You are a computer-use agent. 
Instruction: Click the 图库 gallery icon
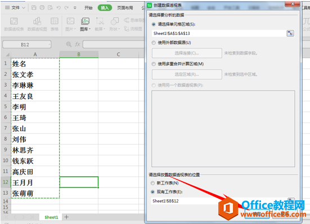pyautogui.click(x=85, y=21)
